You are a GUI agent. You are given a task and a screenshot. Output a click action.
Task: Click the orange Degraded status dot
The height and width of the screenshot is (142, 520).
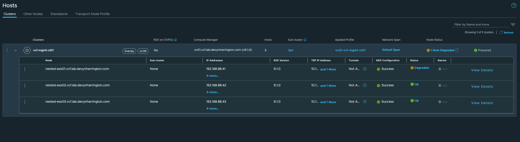click(412, 68)
